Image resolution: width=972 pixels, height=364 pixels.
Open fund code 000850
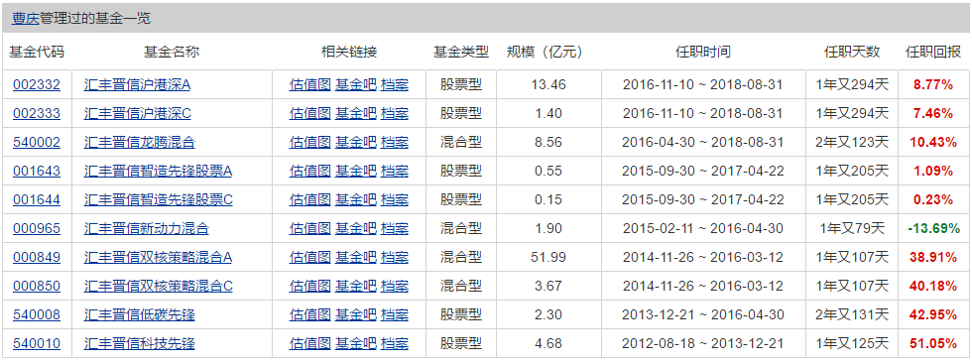click(x=37, y=286)
